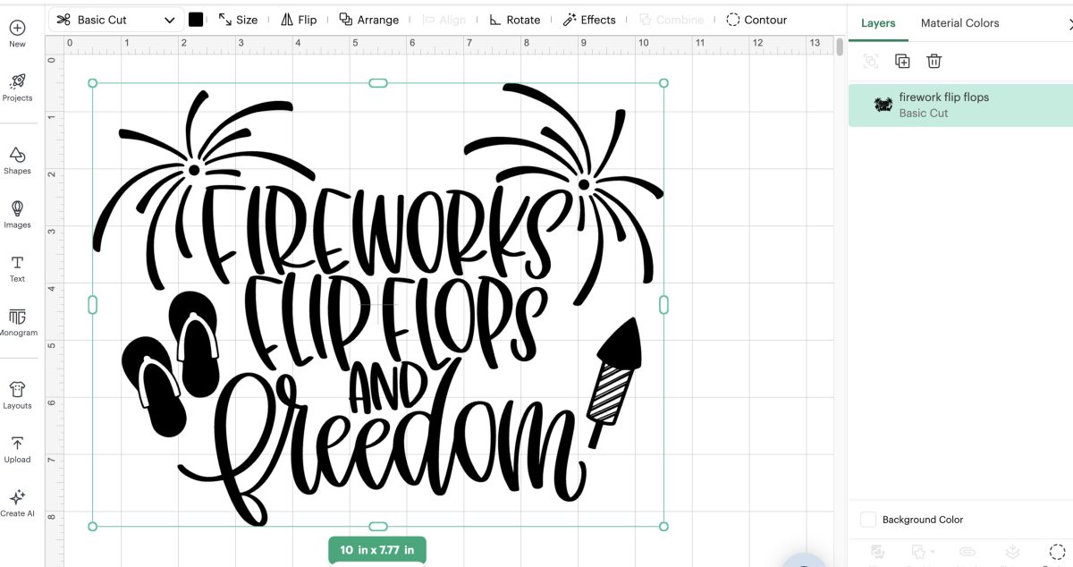Click the firework flip flops layer thumbnail
Viewport: 1073px width, 567px height.
click(883, 105)
